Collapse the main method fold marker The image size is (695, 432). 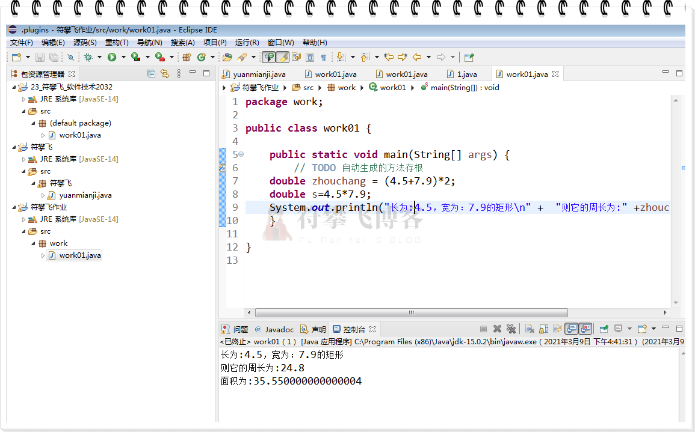pos(241,154)
